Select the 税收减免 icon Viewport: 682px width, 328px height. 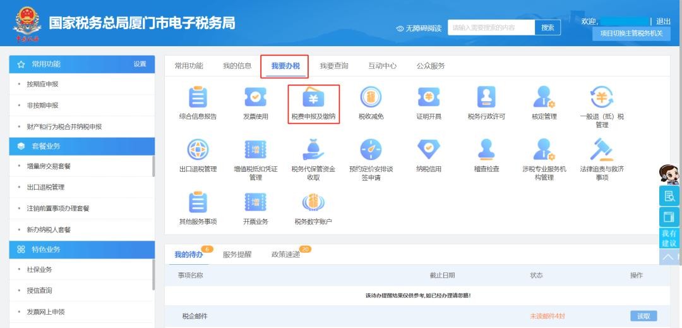371,98
